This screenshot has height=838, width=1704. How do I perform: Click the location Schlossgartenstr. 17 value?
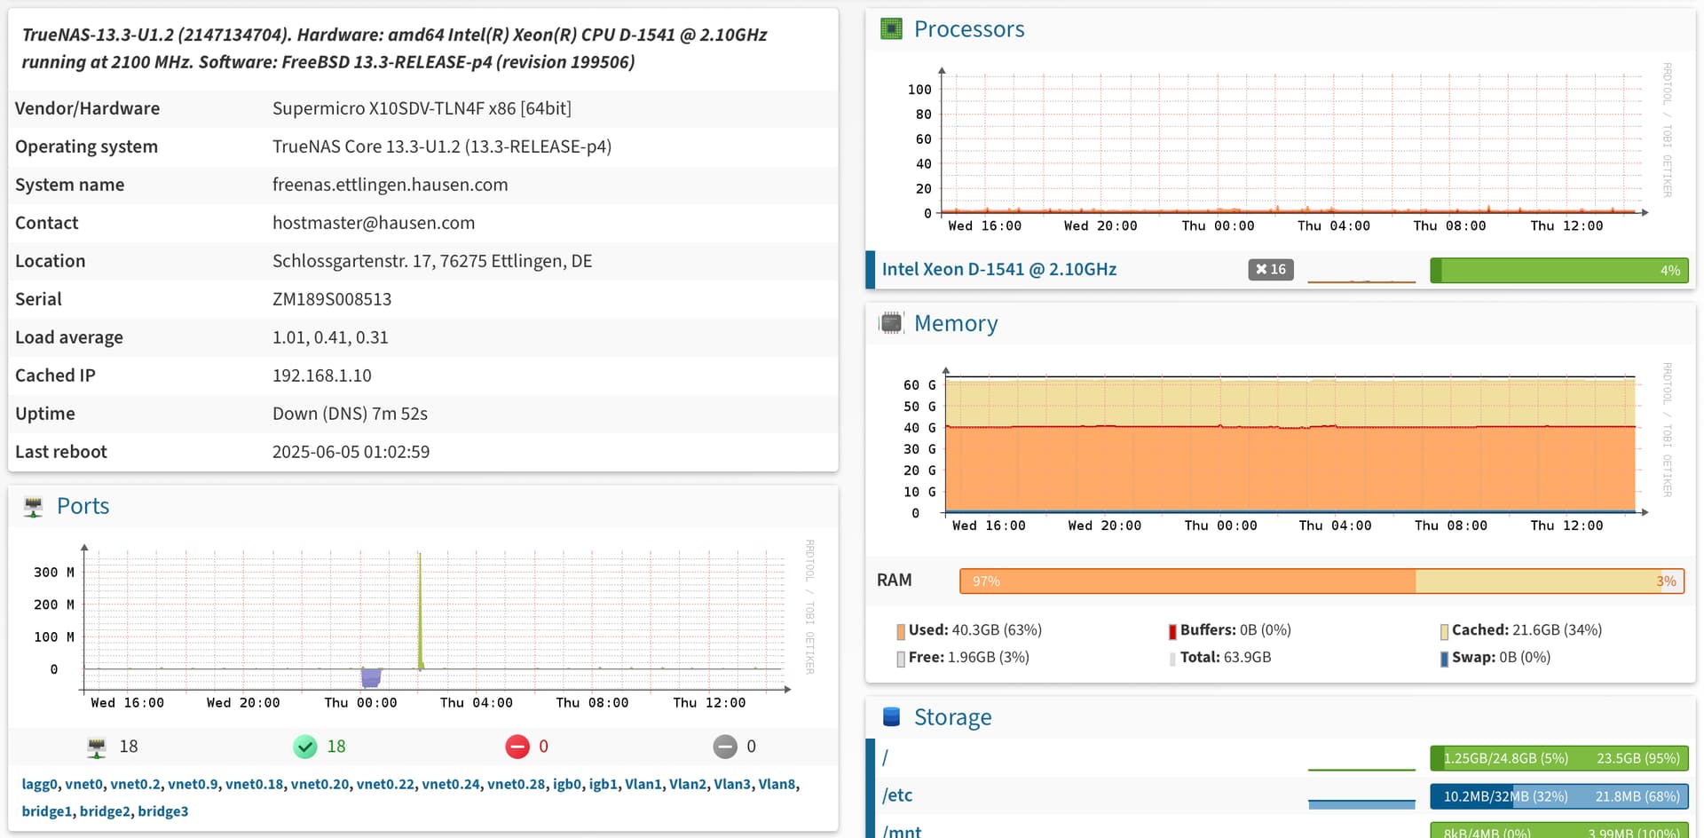432,261
